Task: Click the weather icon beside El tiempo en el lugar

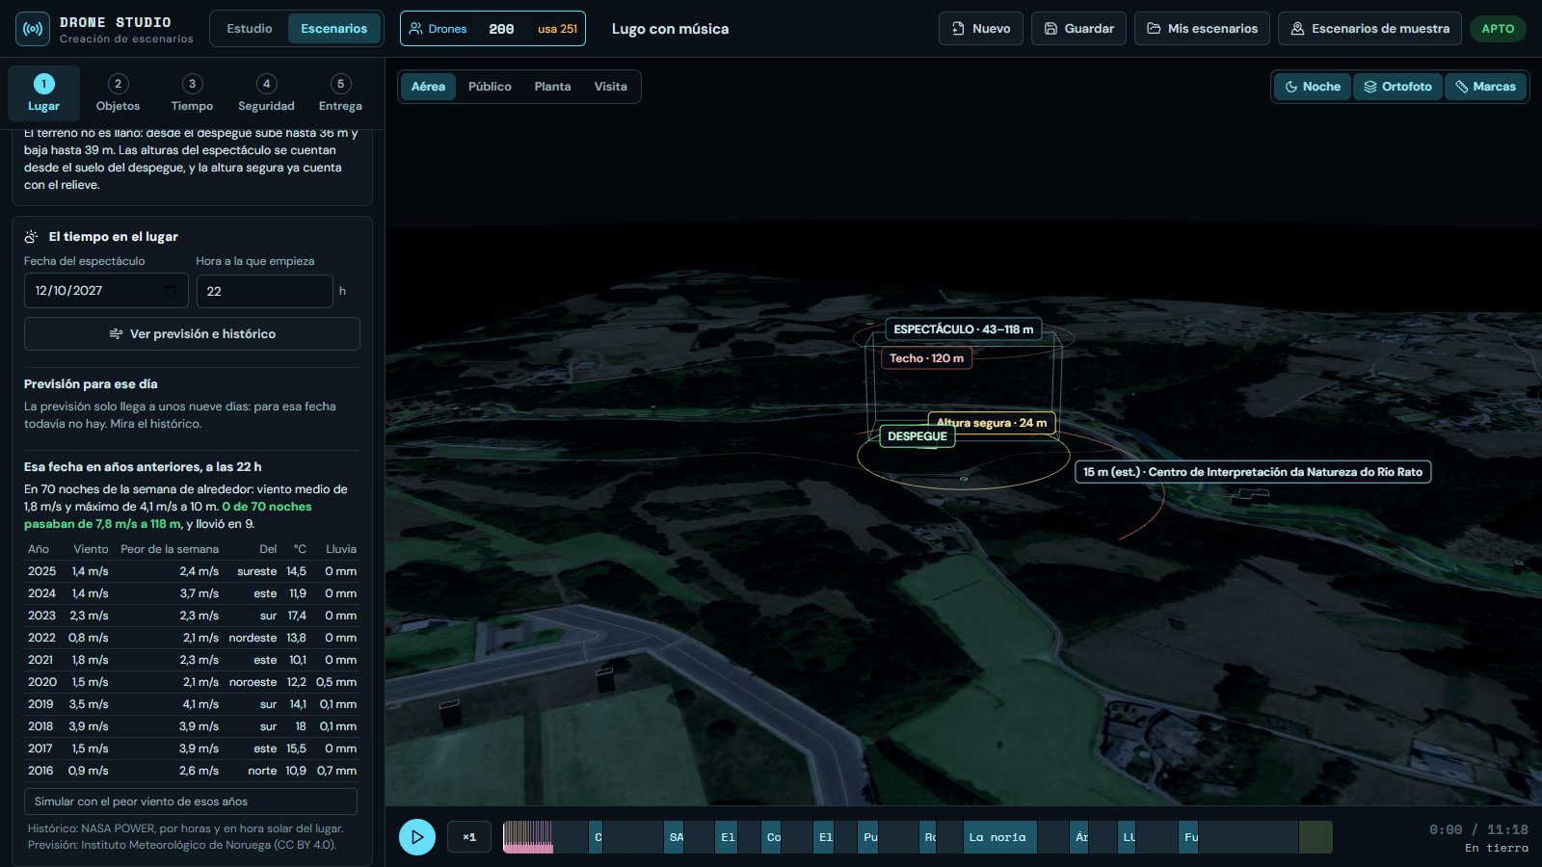Action: (32, 236)
